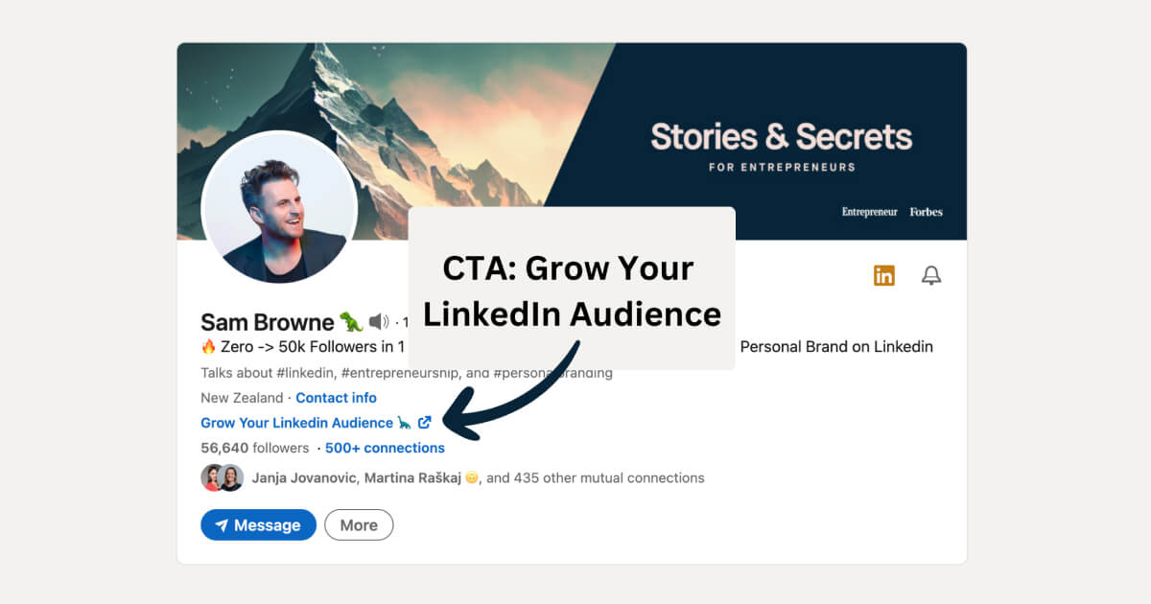Click the paper-plane icon inside the Message button

coord(223,524)
